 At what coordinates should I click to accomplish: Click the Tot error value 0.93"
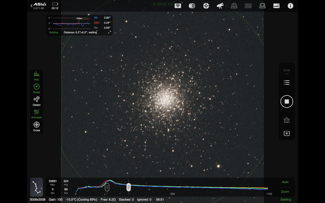(107, 28)
